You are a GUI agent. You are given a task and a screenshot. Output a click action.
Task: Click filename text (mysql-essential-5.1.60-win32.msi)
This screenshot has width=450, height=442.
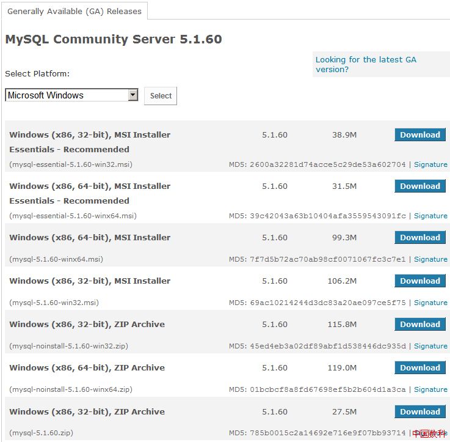(x=71, y=164)
